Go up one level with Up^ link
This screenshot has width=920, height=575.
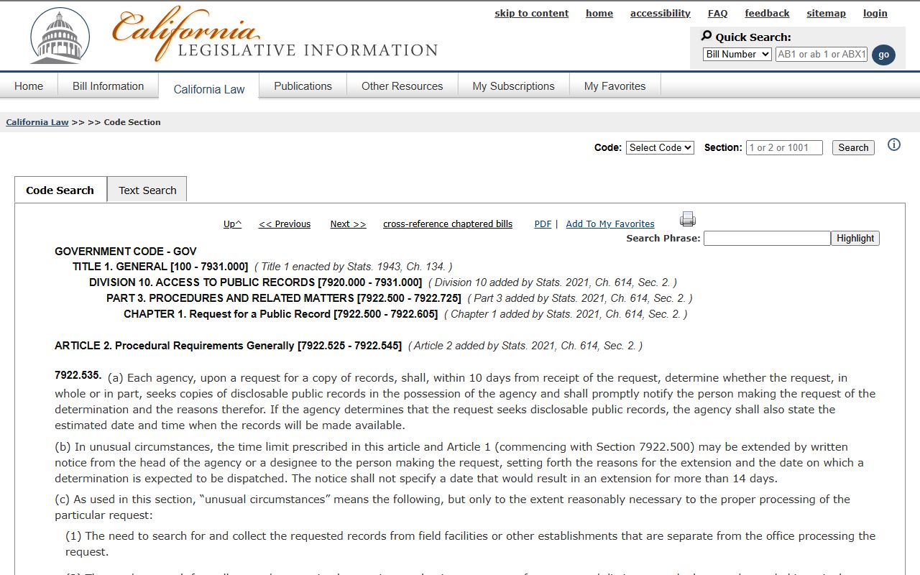[233, 224]
